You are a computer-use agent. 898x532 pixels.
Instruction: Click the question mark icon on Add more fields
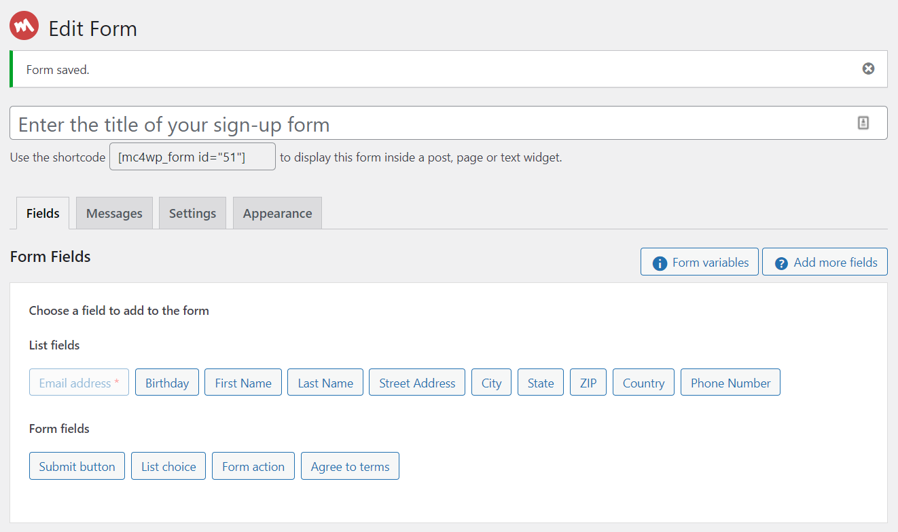(x=781, y=263)
